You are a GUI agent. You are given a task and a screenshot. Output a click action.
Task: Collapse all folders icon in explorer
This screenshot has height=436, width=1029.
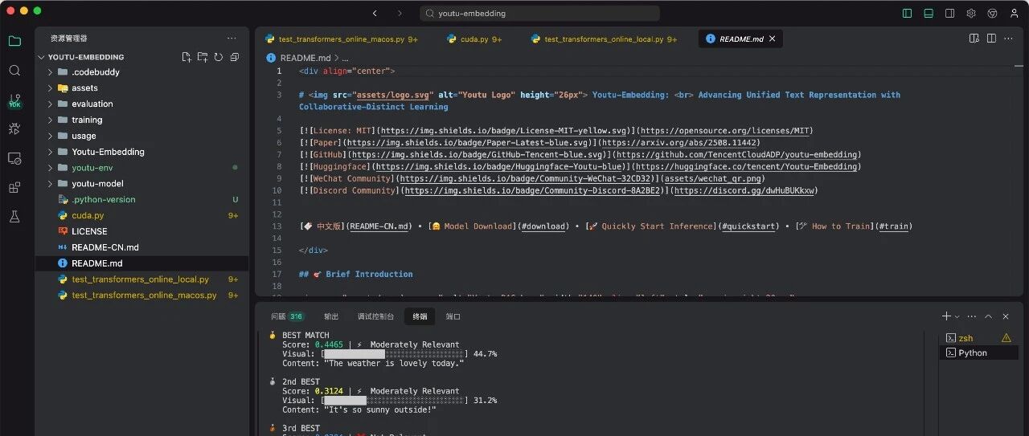click(234, 57)
